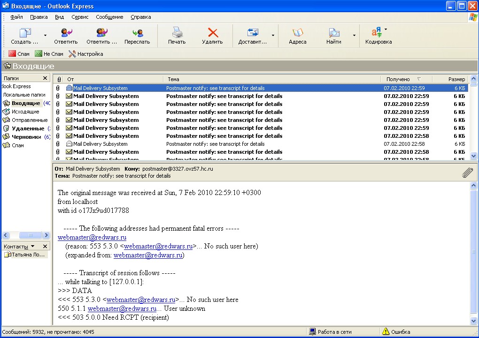This screenshot has height=338, width=479.
Task: Click the message count status bar text
Action: [x=48, y=331]
